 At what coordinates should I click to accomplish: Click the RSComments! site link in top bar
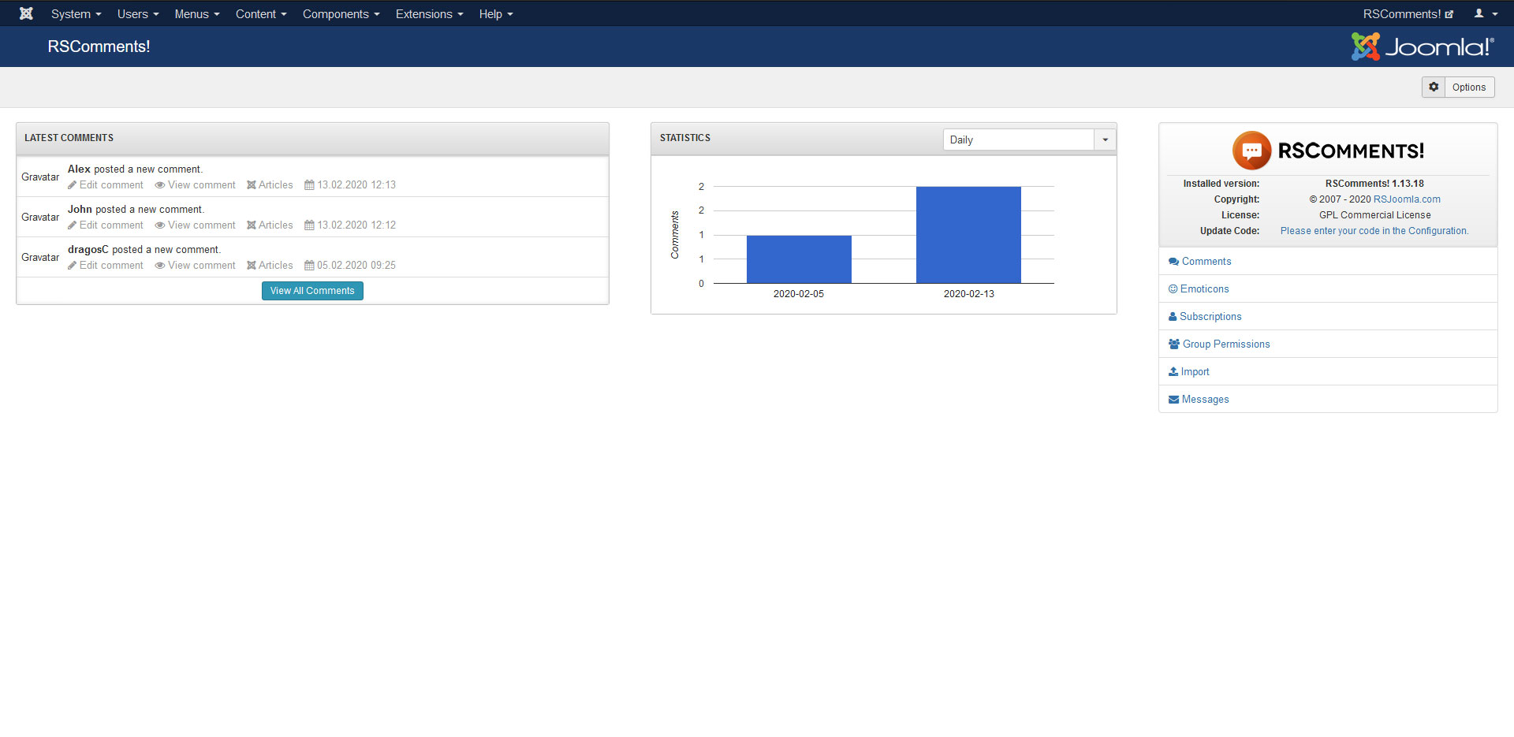(1408, 13)
